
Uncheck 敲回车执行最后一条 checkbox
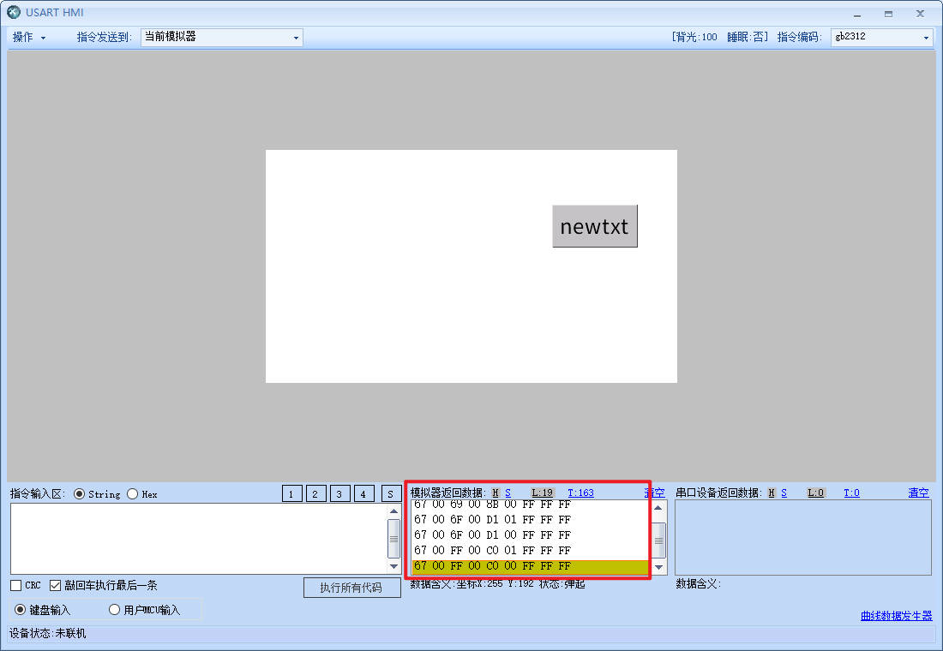pyautogui.click(x=56, y=586)
